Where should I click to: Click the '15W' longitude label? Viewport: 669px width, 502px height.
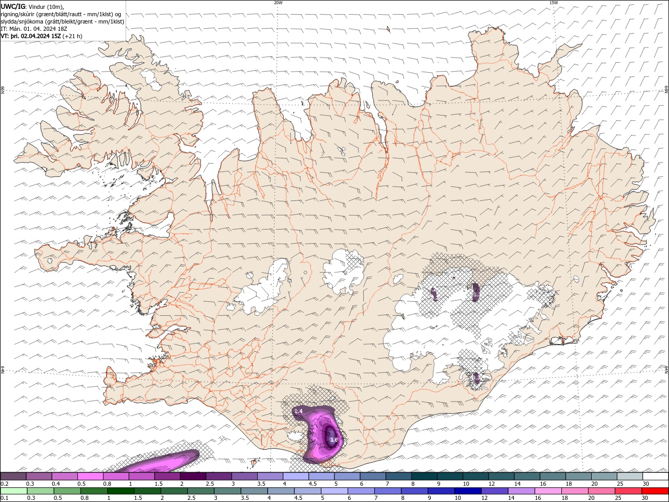553,3
